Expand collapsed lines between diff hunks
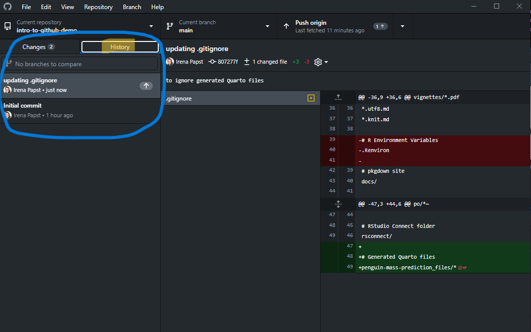Image resolution: width=531 pixels, height=332 pixels. tap(338, 204)
